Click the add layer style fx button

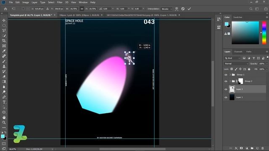click(236, 148)
